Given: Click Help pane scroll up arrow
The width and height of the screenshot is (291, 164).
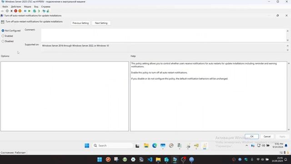Looking at the screenshot, I should pos(289,63).
